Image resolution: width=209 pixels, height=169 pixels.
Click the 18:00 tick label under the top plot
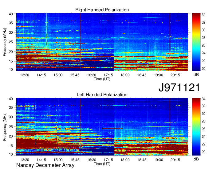125,75
